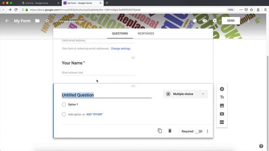The image size is (269, 151).
Task: Preview the form with the eye icon
Action: click(x=205, y=21)
